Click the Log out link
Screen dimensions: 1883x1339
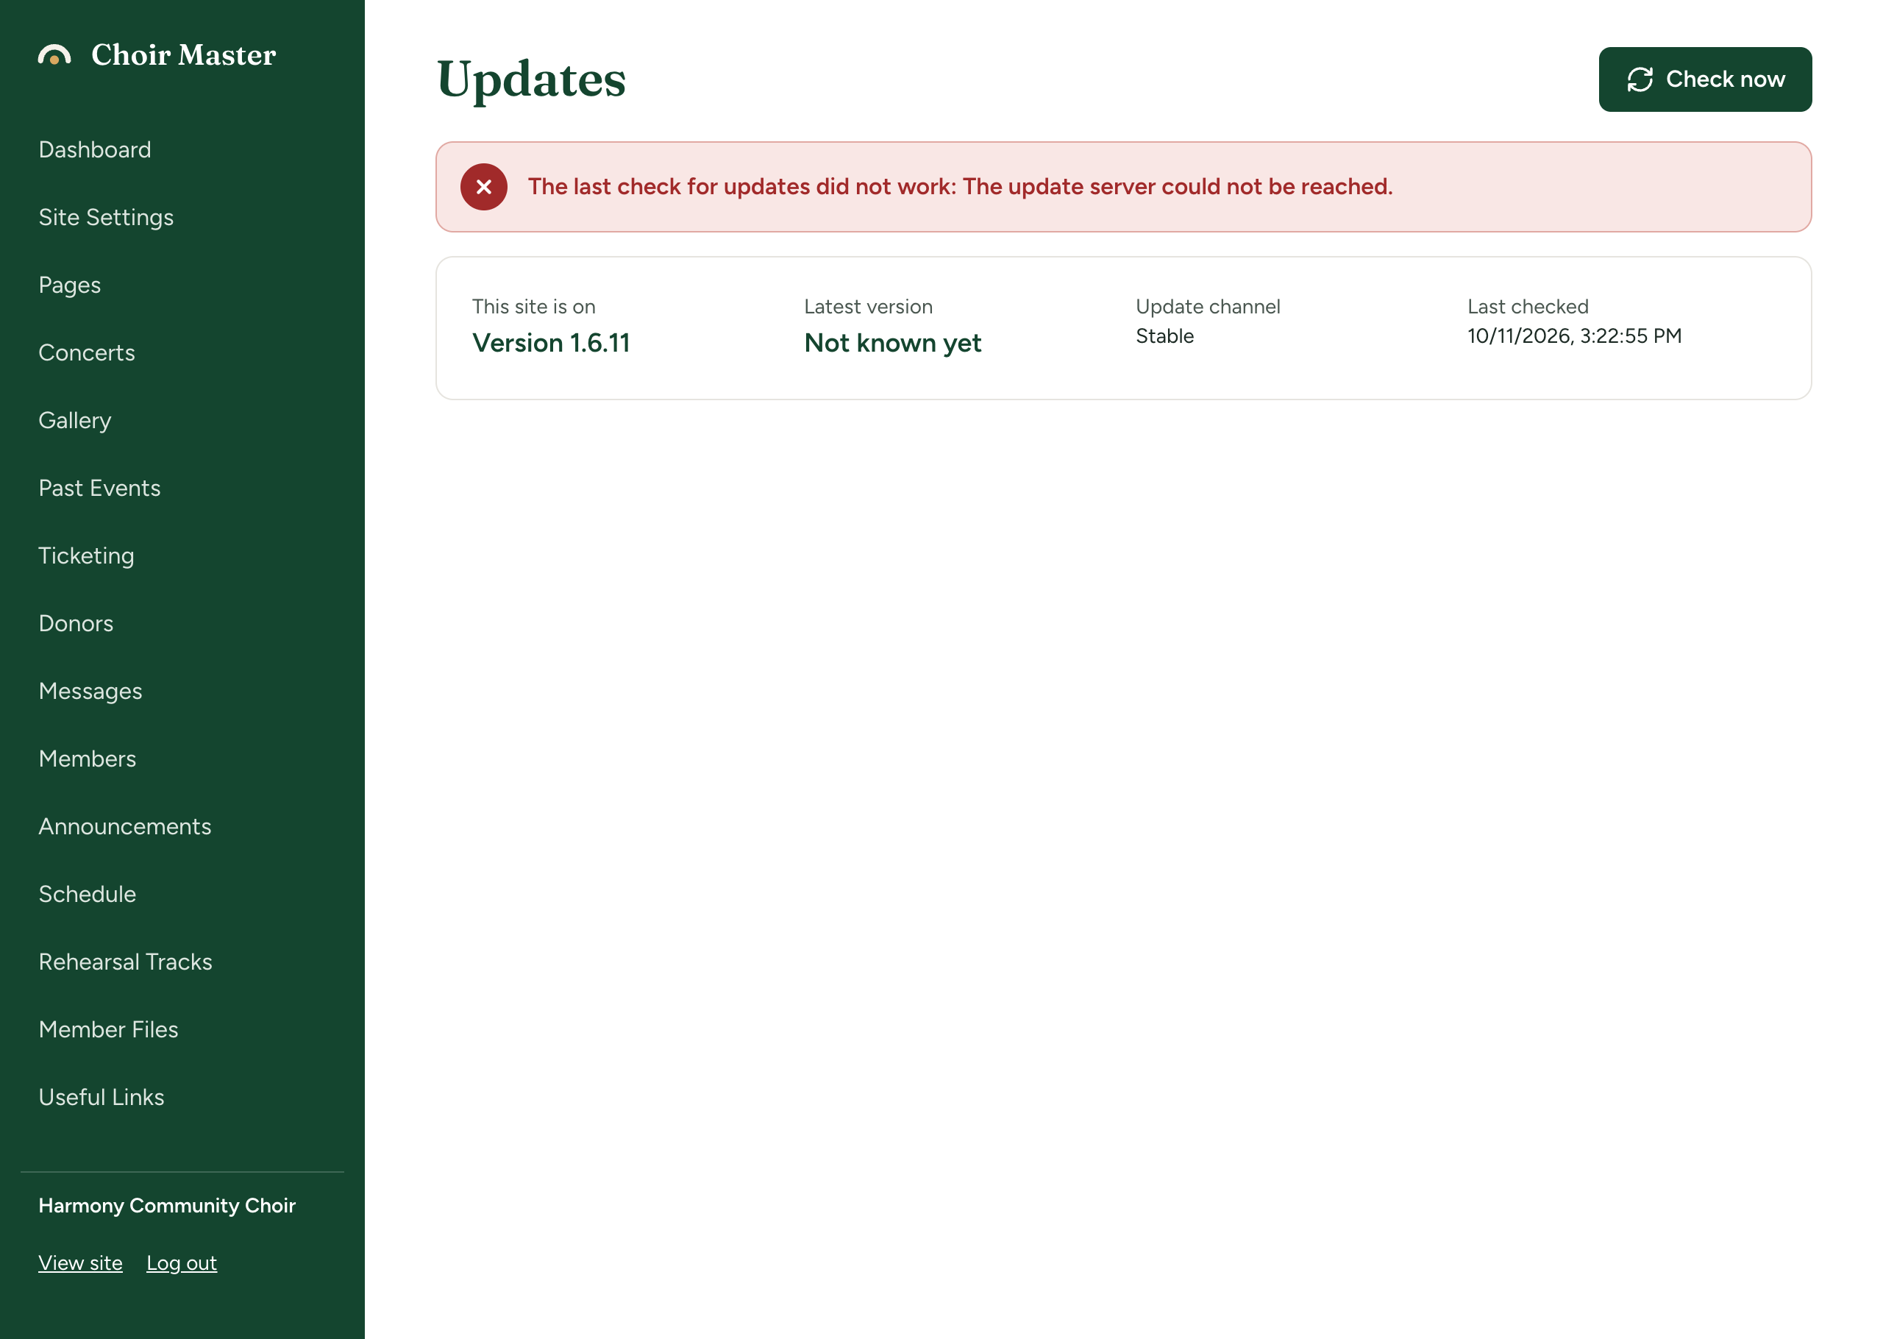pyautogui.click(x=181, y=1263)
